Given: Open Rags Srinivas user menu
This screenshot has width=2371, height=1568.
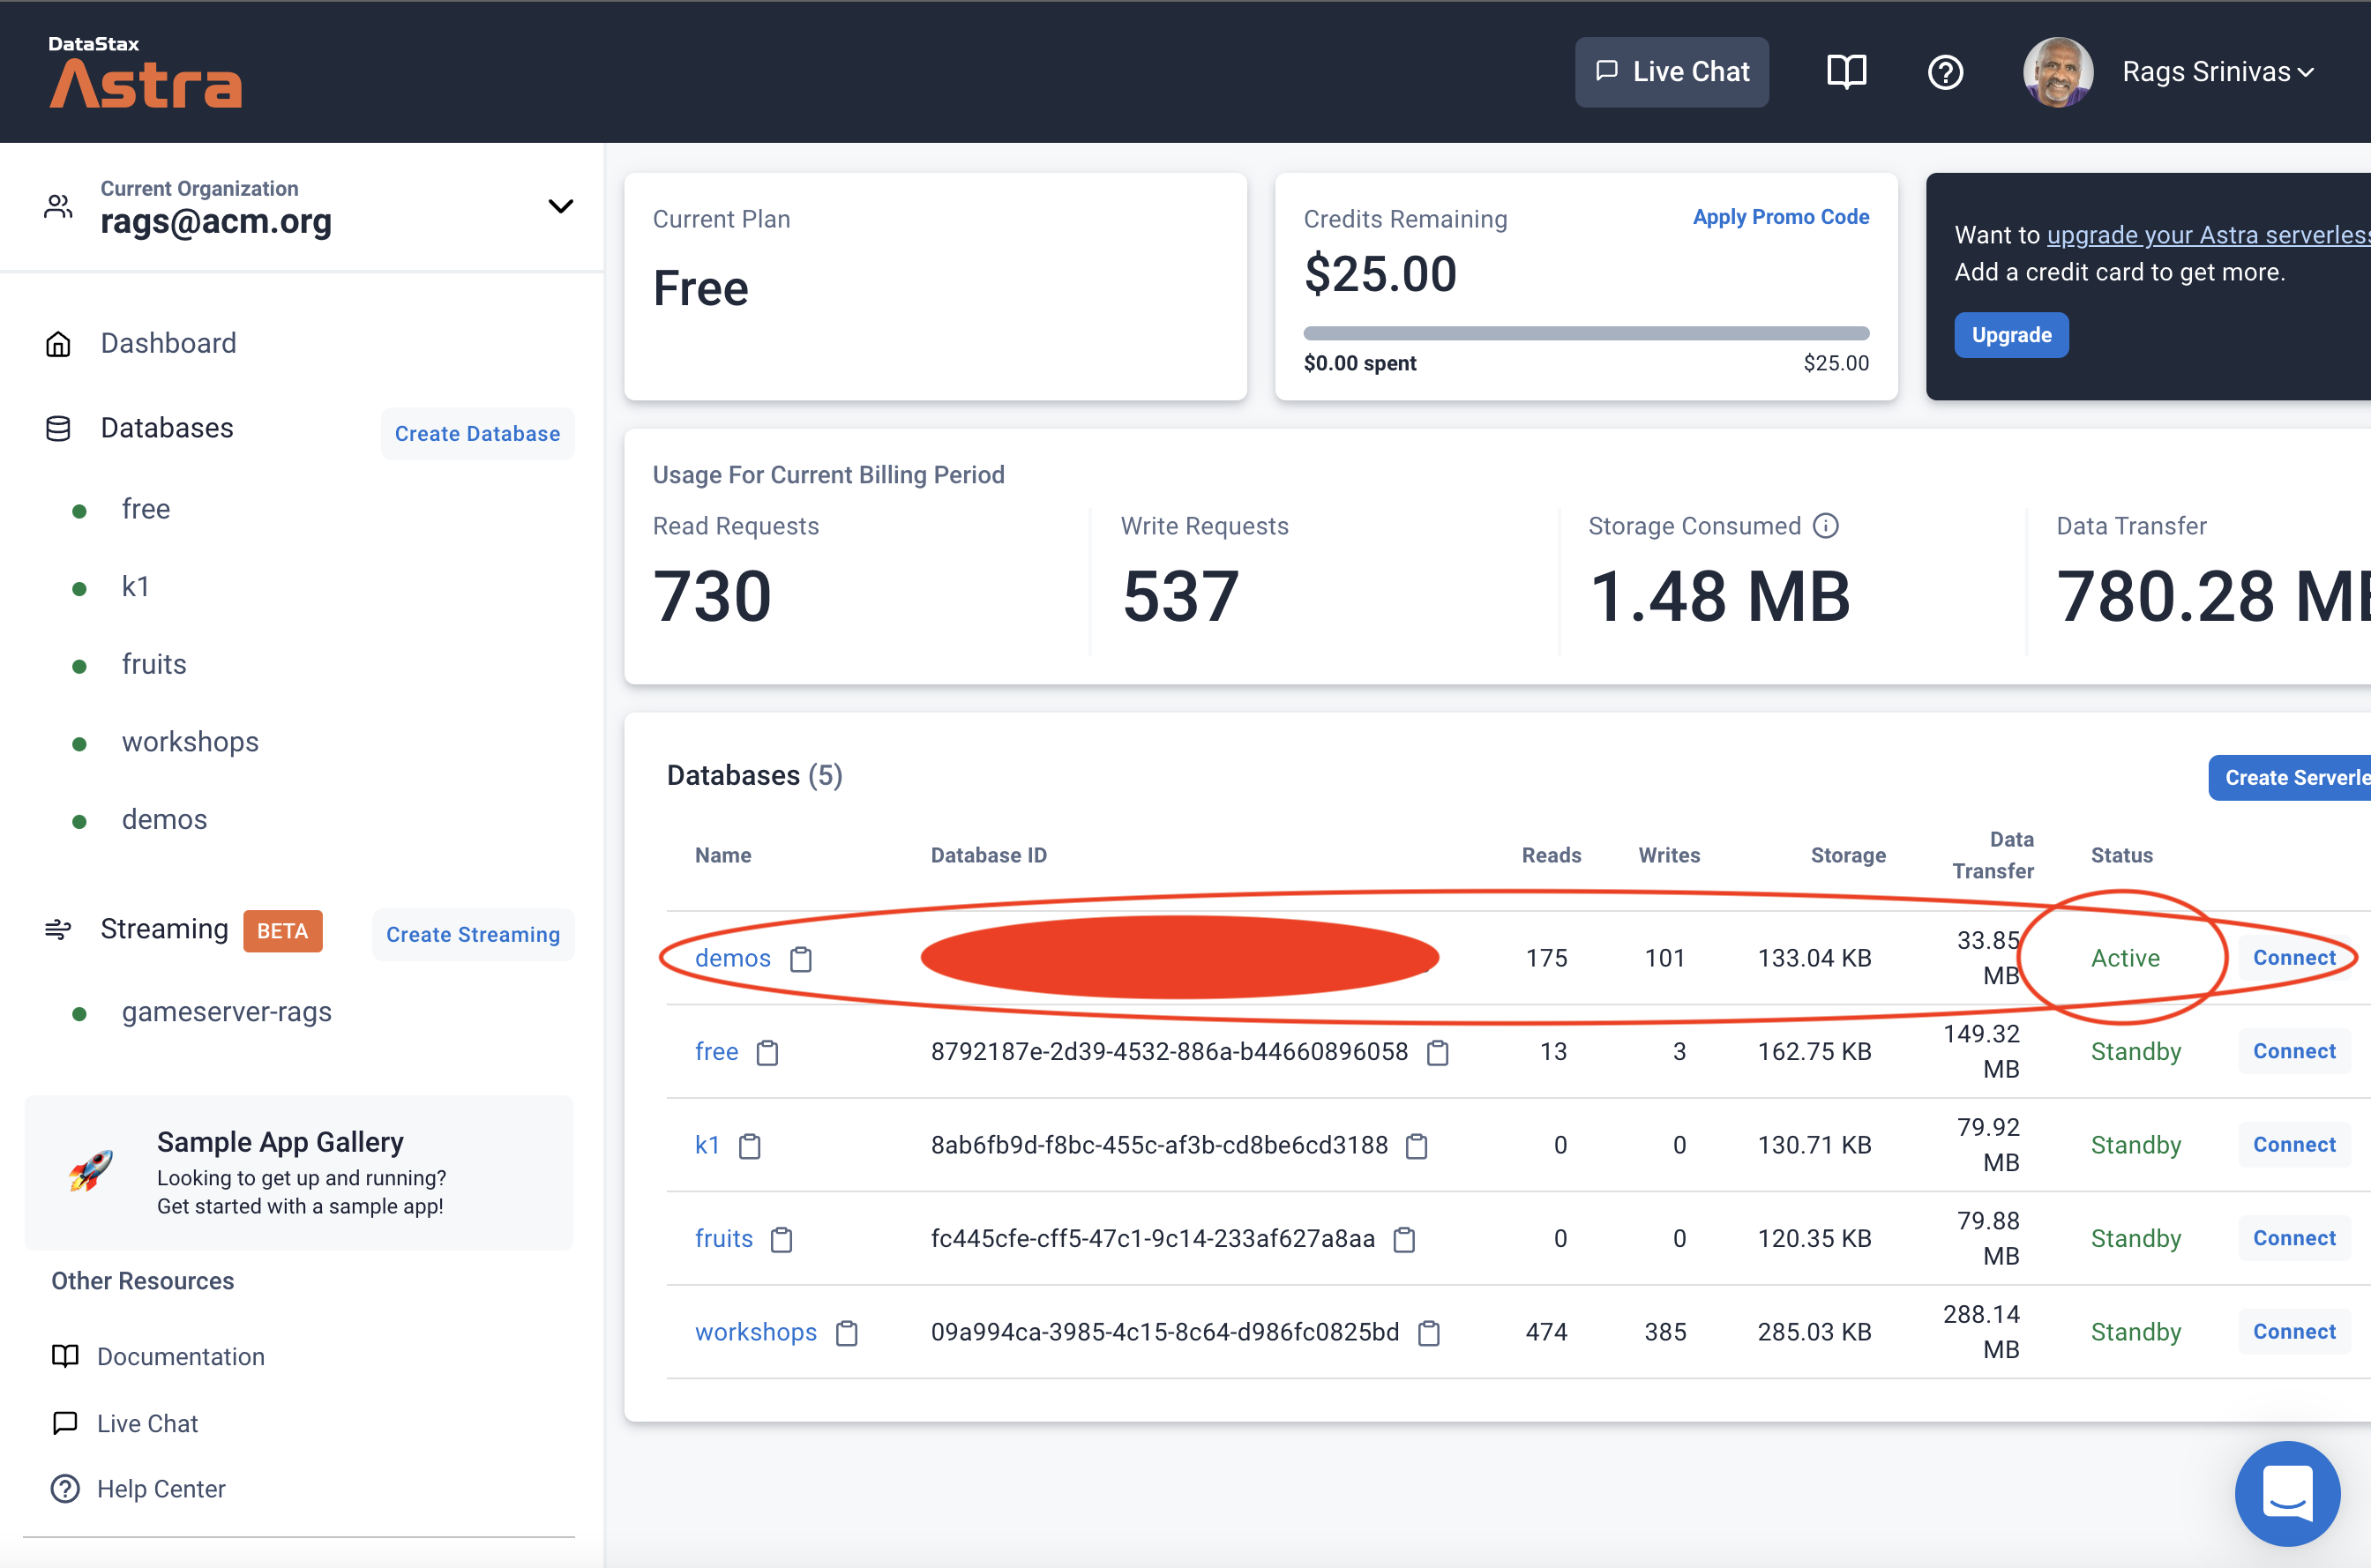Looking at the screenshot, I should click(2217, 72).
